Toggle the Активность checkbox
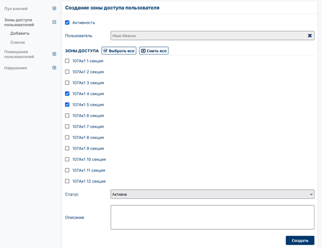322x248 pixels. pos(67,22)
